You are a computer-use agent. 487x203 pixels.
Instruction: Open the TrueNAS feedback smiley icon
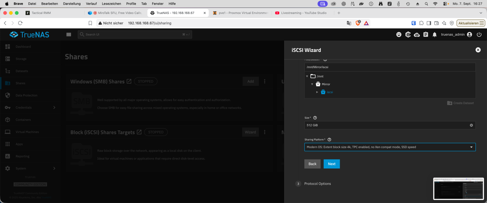(399, 35)
